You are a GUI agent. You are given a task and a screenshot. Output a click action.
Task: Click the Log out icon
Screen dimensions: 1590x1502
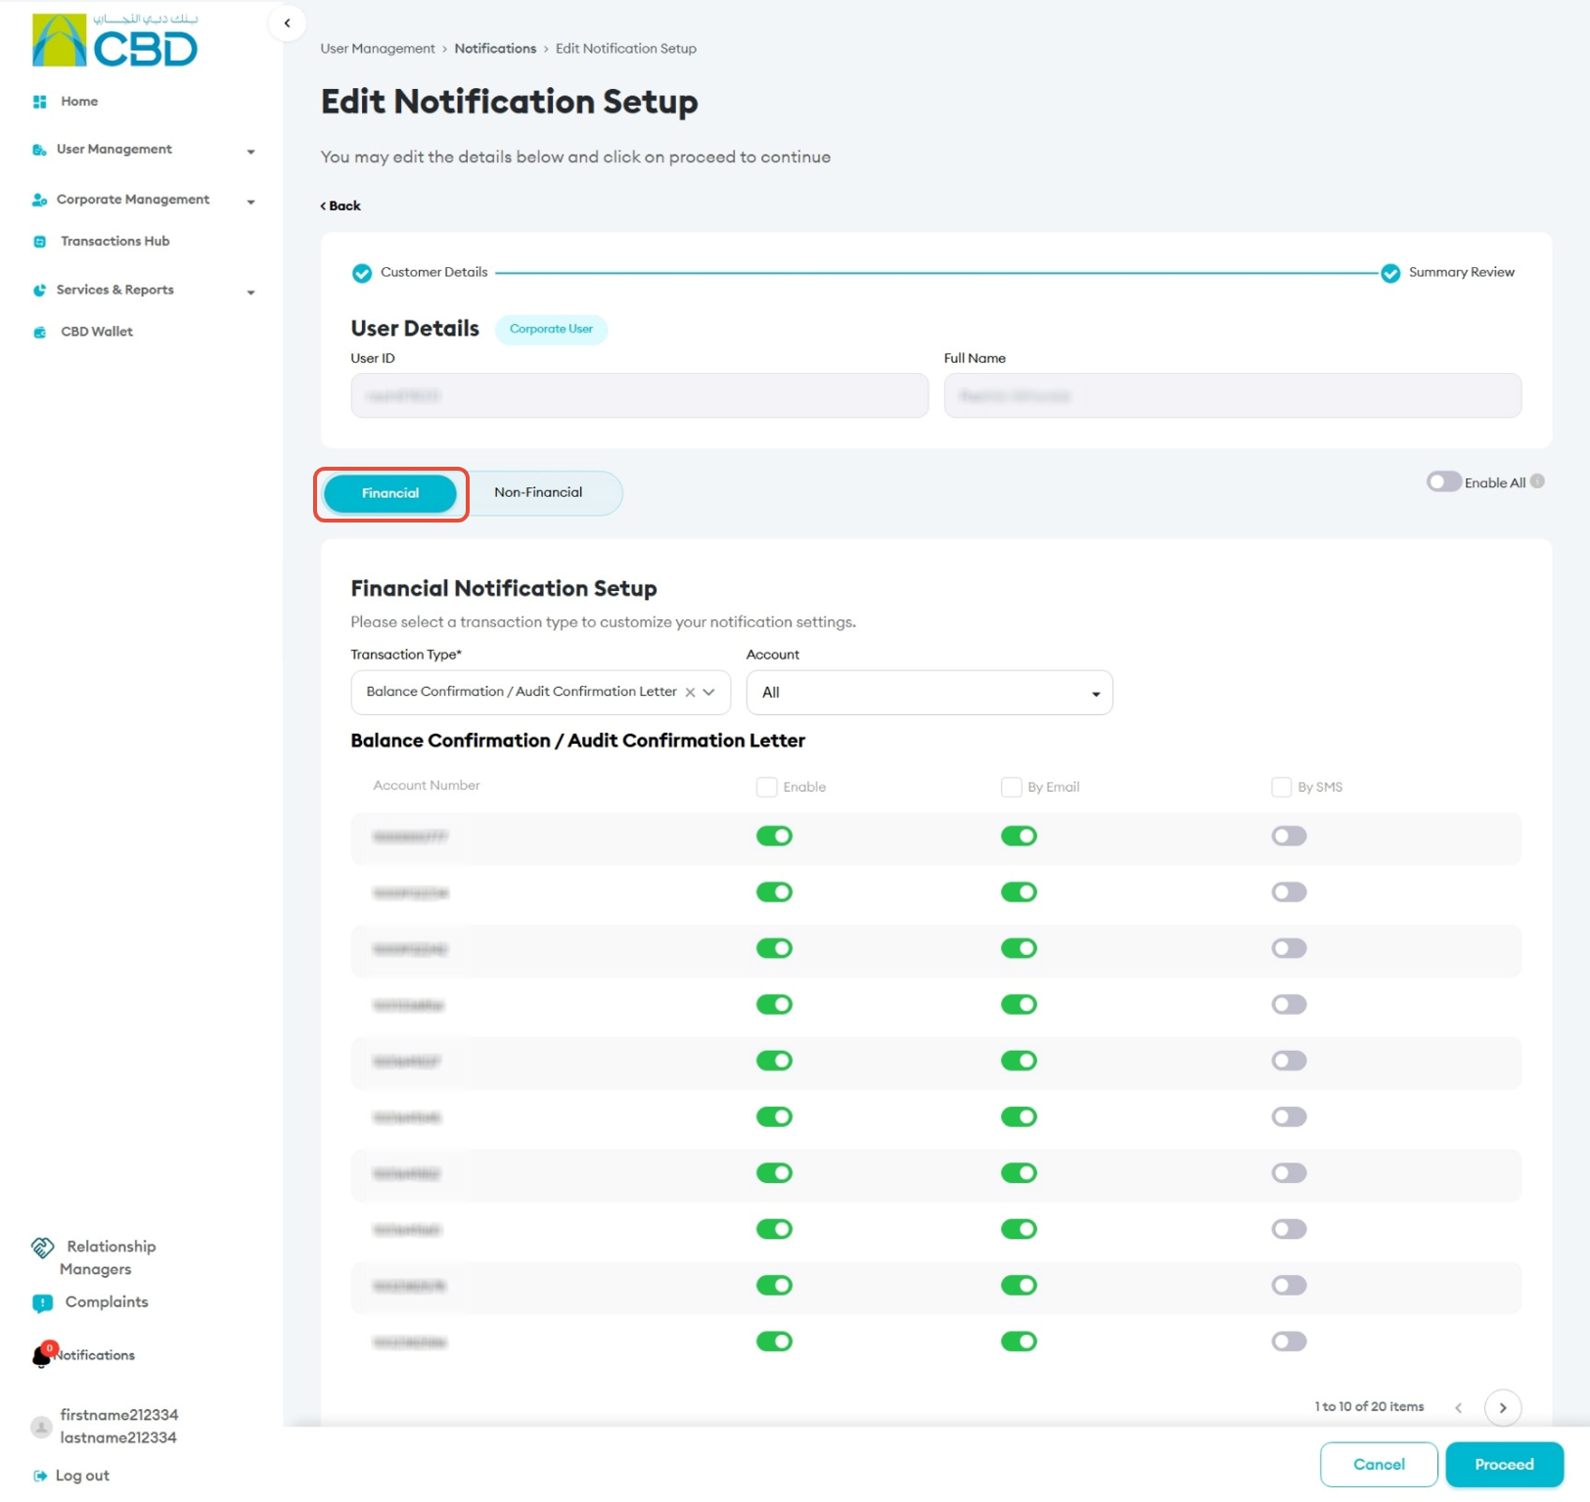[40, 1476]
